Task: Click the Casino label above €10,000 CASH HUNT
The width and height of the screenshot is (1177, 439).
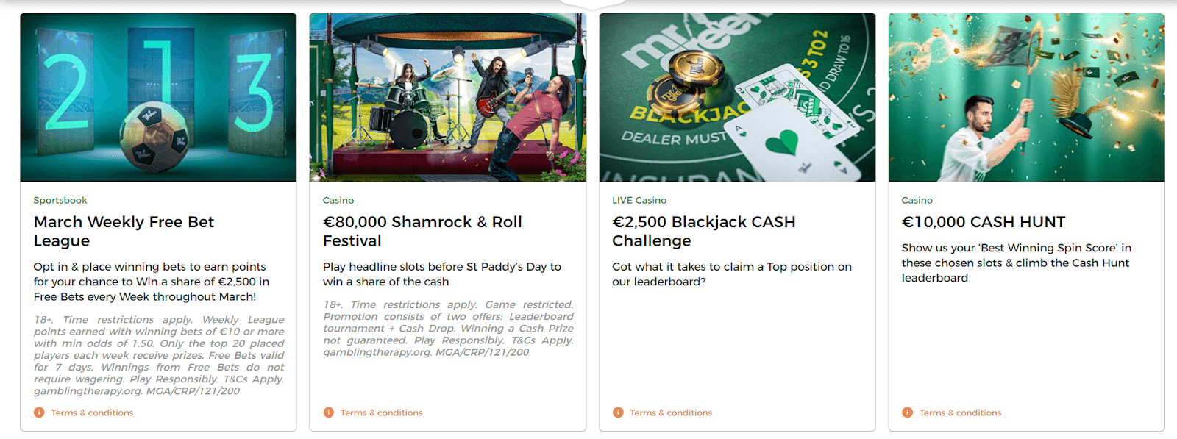Action: point(917,200)
